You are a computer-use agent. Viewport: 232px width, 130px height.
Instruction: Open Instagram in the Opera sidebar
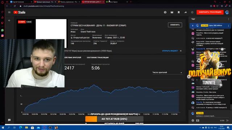coord(3,36)
